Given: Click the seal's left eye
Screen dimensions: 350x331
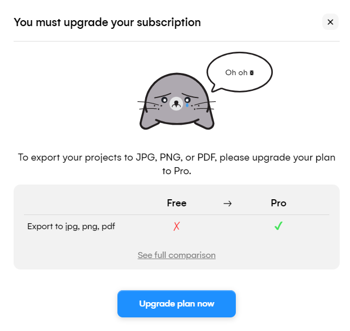Looking at the screenshot, I should pos(164,100).
